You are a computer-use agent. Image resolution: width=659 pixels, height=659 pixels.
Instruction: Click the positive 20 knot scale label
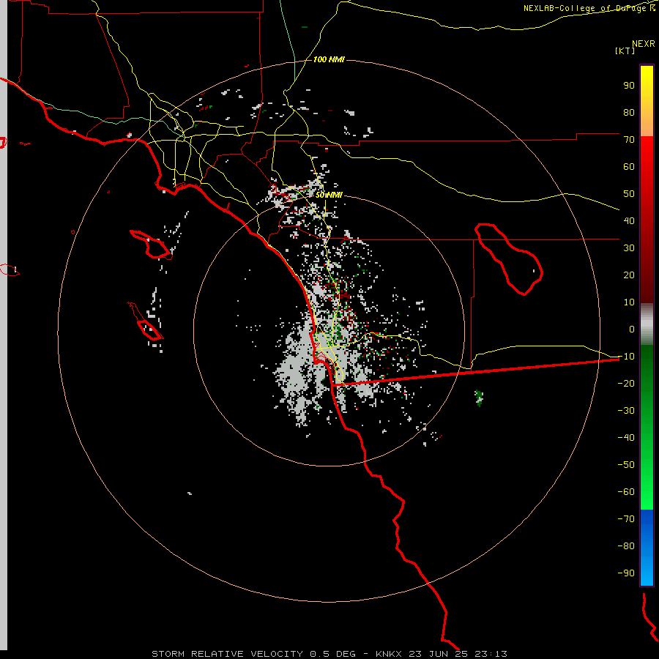click(629, 275)
